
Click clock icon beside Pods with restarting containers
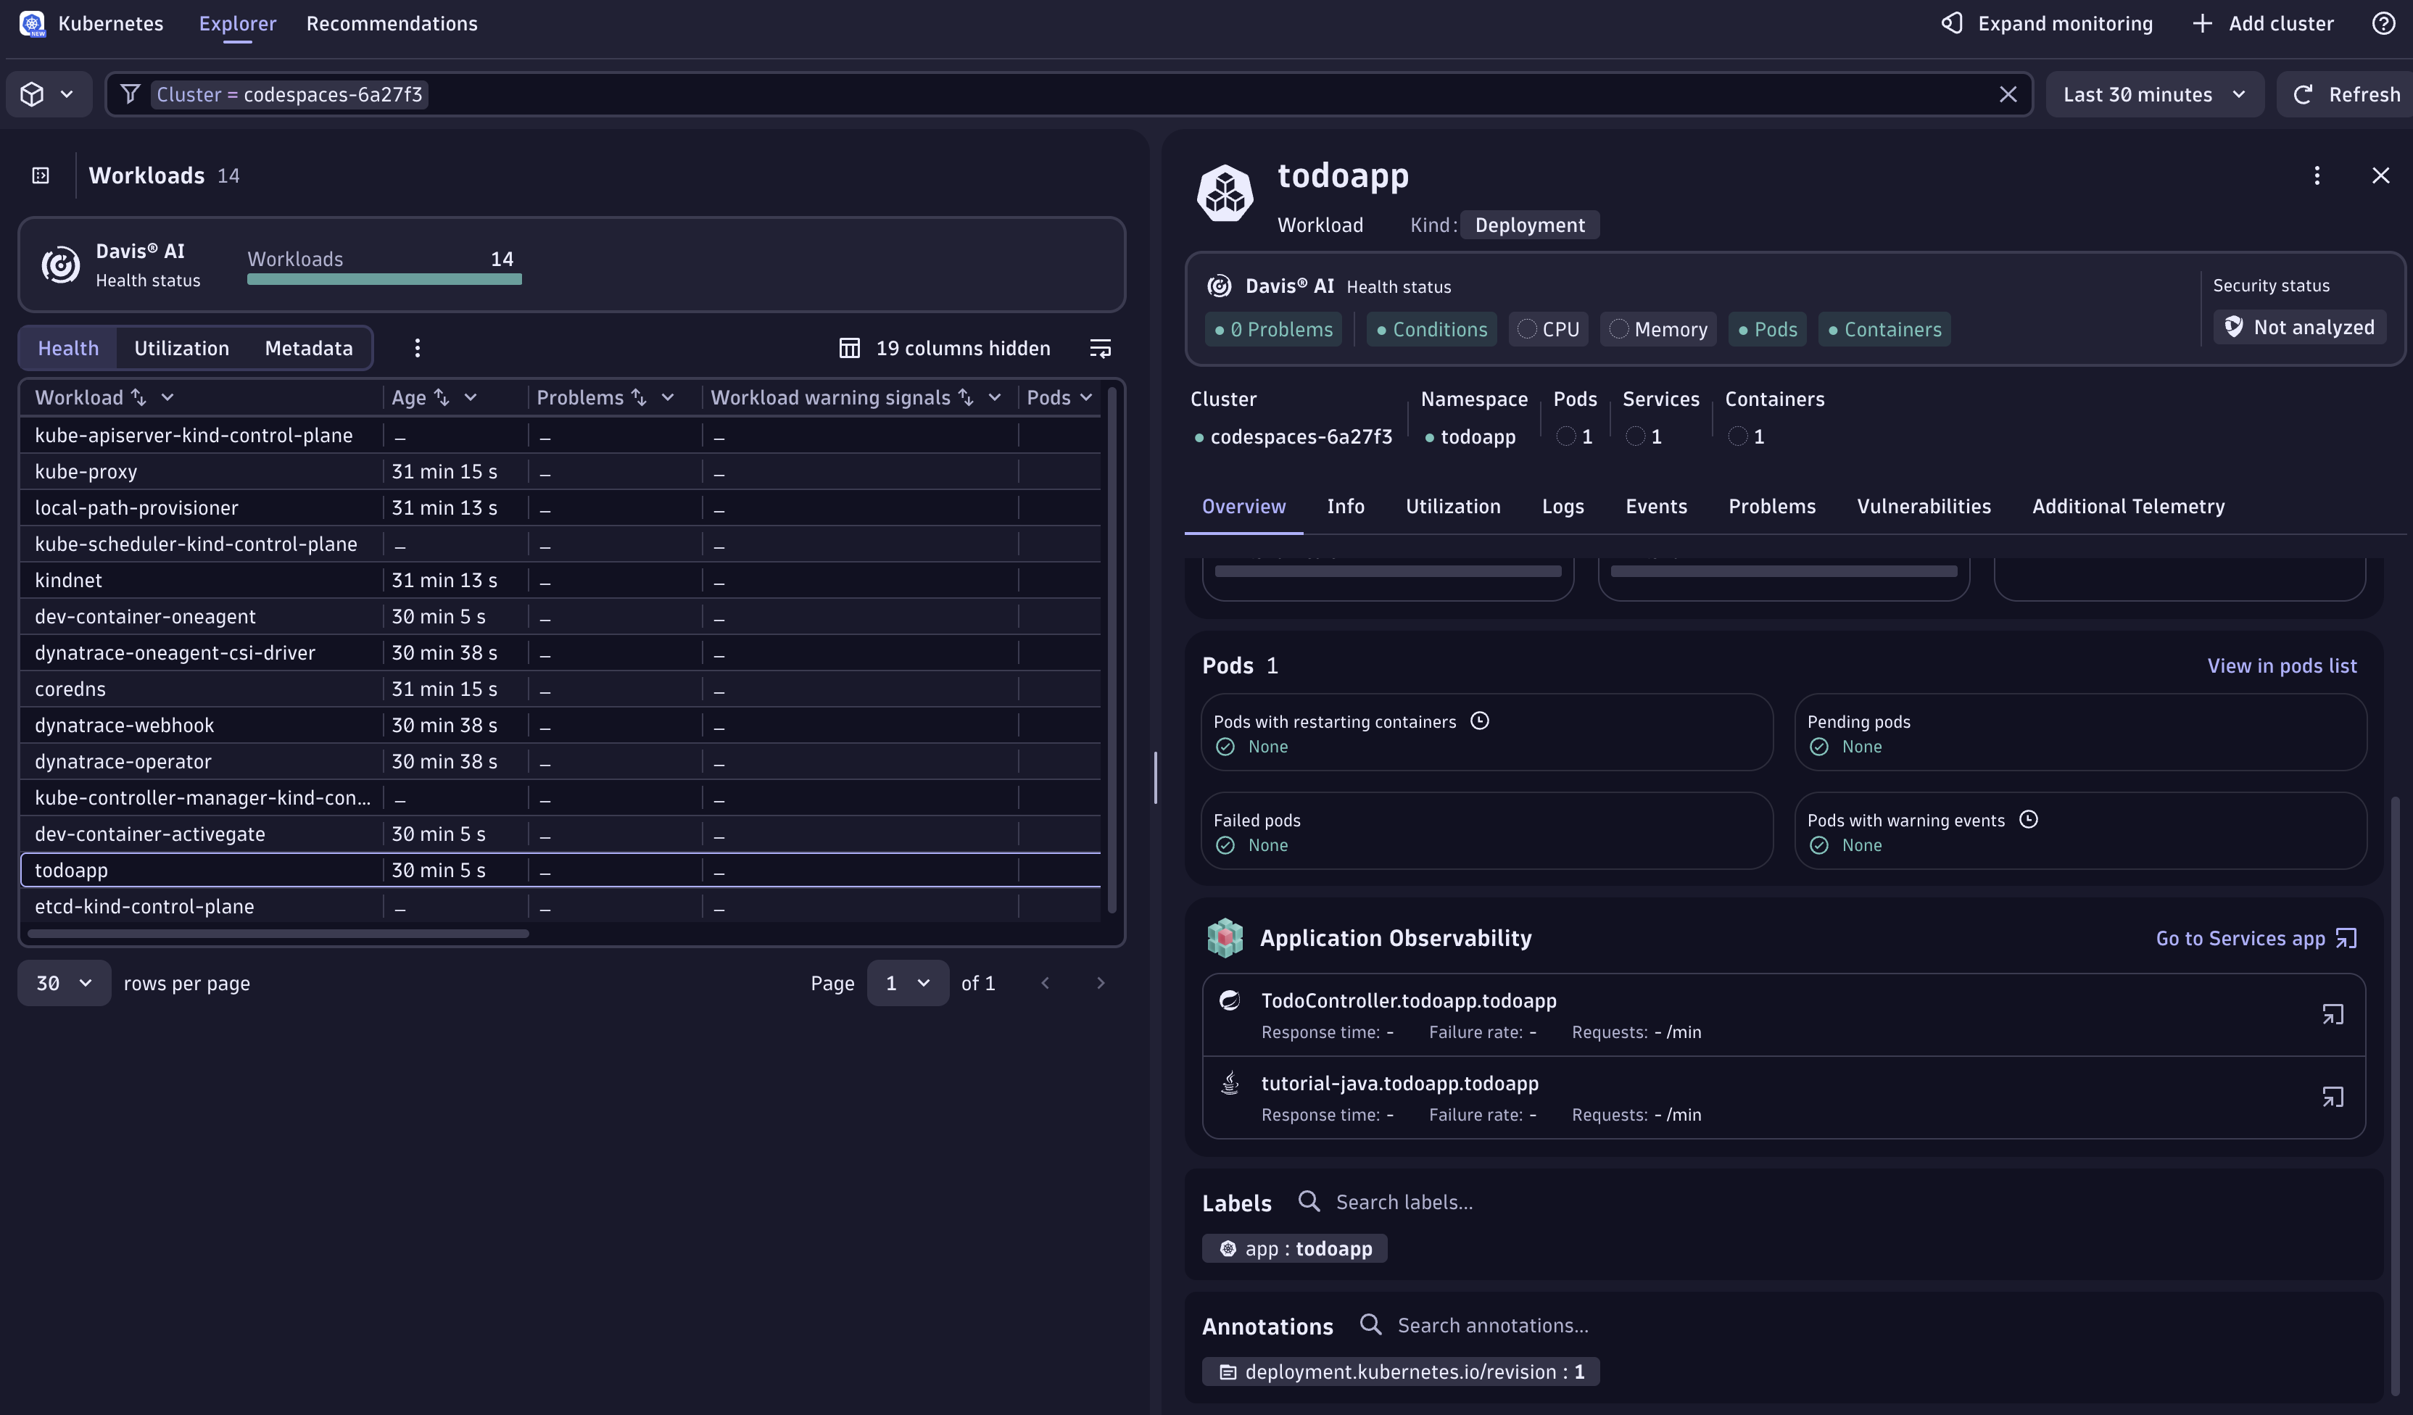pos(1479,721)
